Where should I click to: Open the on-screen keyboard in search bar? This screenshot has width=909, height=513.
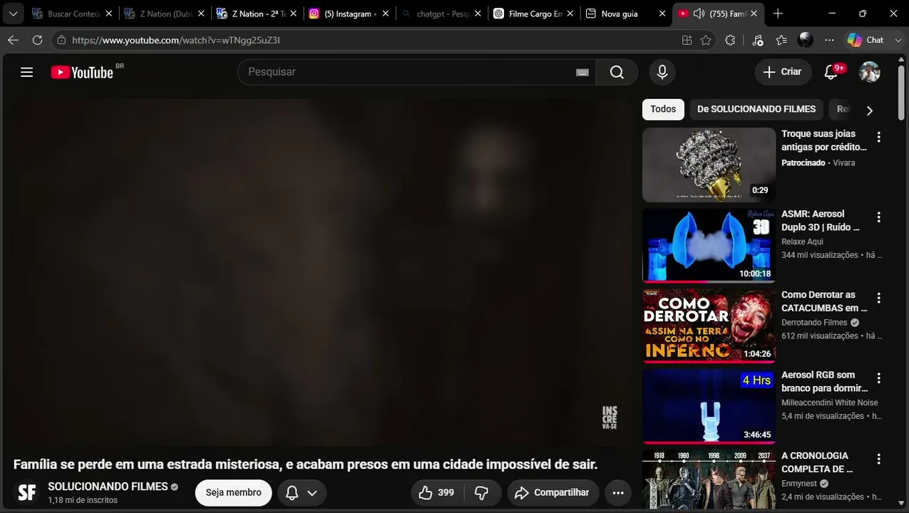(x=582, y=72)
